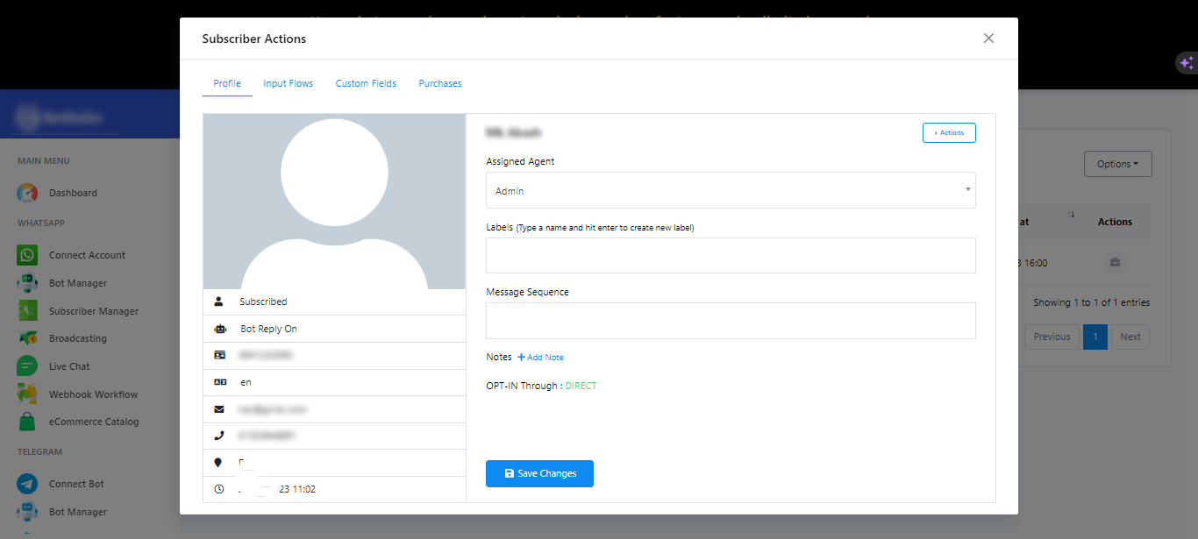1198x539 pixels.
Task: Open the Options dropdown button
Action: click(1117, 164)
